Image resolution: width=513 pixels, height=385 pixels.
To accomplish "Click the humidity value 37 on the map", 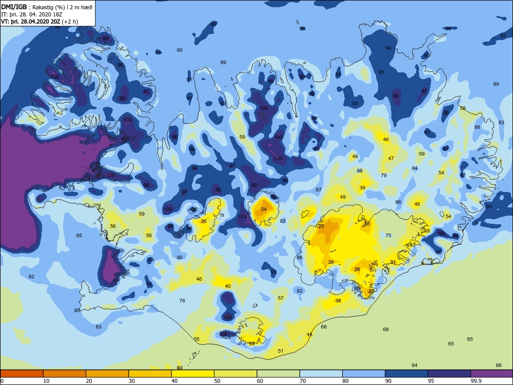I will point(252,344).
